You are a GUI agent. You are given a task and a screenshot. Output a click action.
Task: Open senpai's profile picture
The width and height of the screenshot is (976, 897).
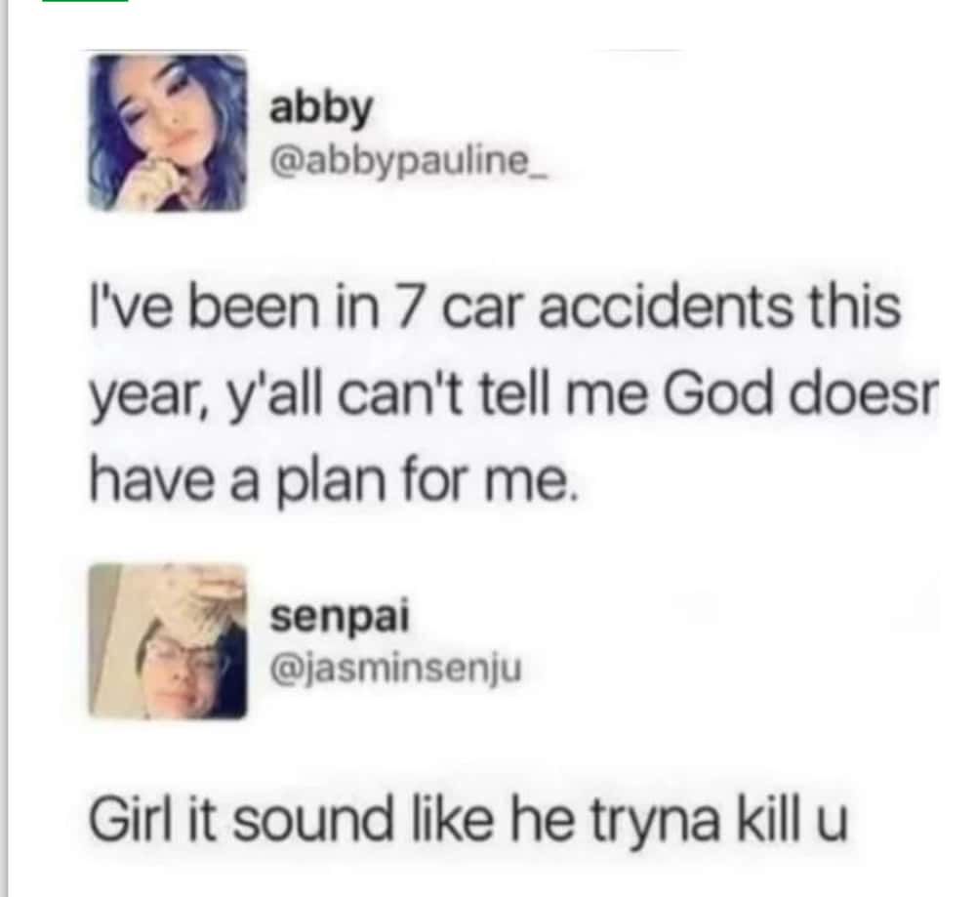168,640
